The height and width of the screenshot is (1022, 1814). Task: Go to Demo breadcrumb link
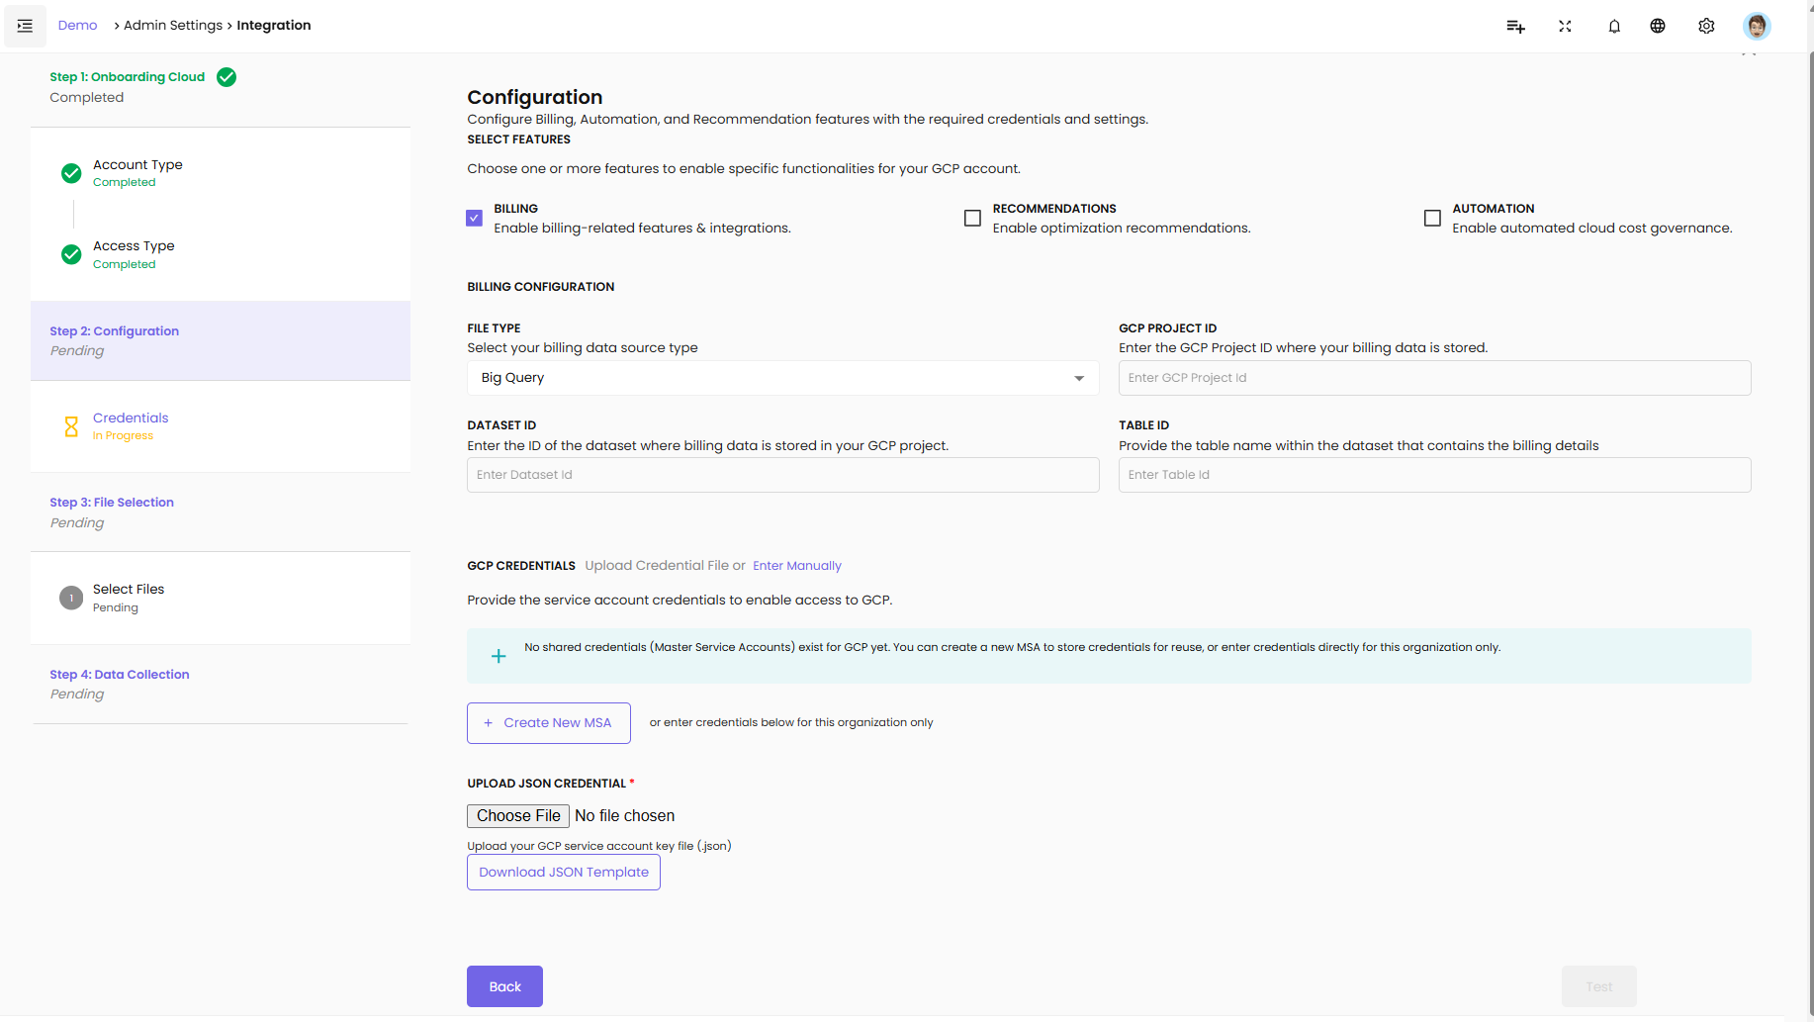pyautogui.click(x=77, y=26)
